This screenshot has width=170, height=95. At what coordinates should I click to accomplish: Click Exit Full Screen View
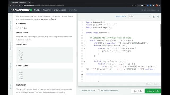tap(148, 10)
